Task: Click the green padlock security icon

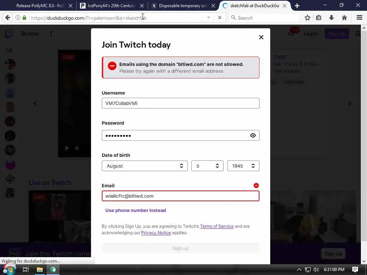Action: pyautogui.click(x=24, y=18)
